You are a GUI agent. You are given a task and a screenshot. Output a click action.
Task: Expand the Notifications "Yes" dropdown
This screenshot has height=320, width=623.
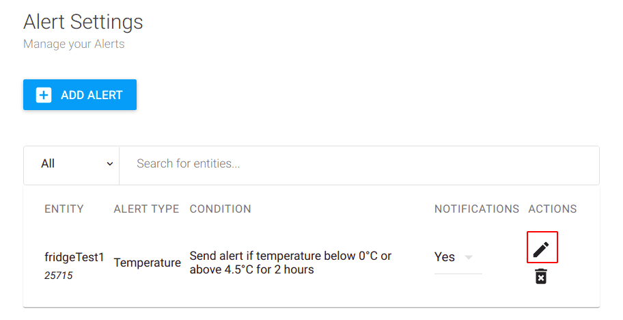tap(458, 257)
